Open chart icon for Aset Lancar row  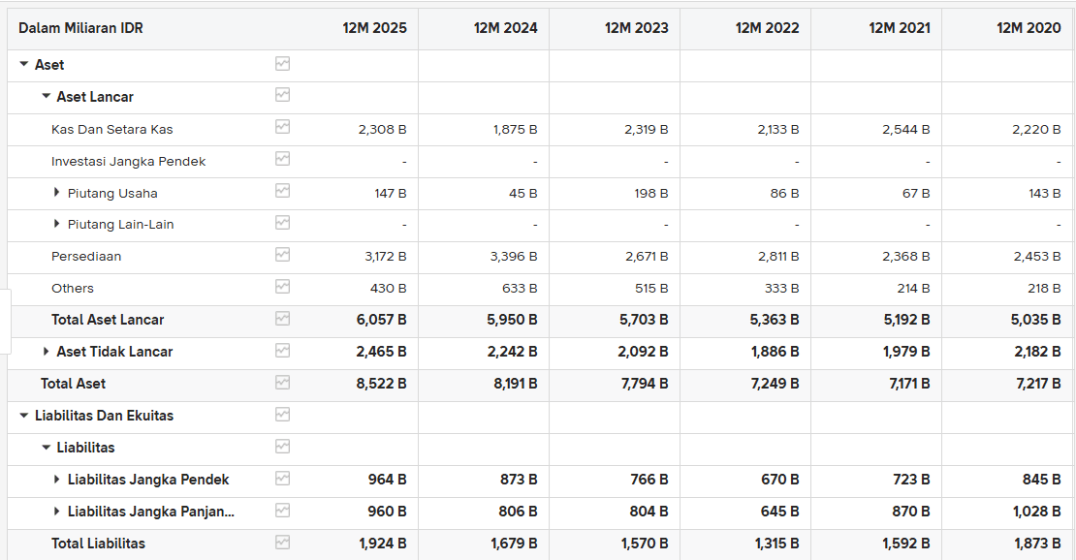282,95
